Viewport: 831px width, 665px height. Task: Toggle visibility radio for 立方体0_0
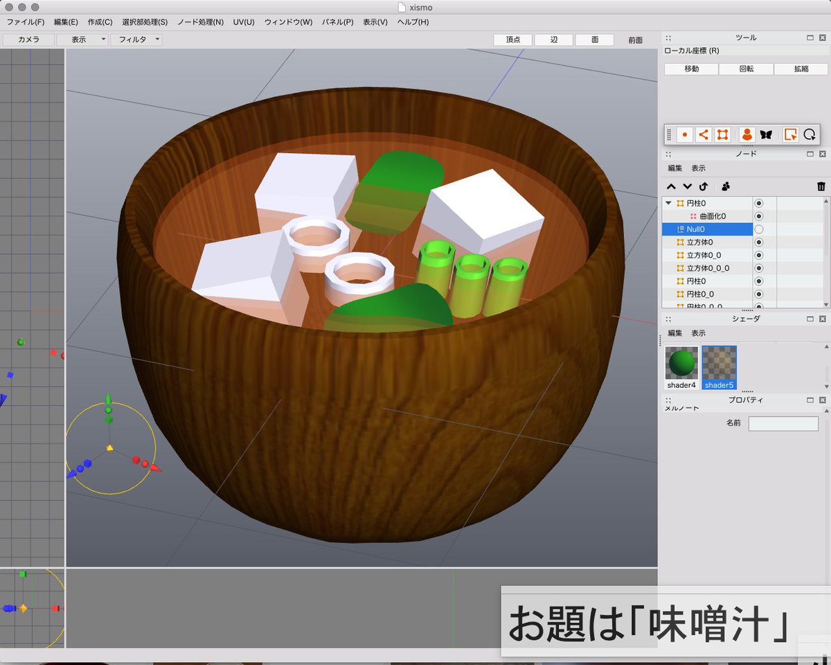[758, 255]
